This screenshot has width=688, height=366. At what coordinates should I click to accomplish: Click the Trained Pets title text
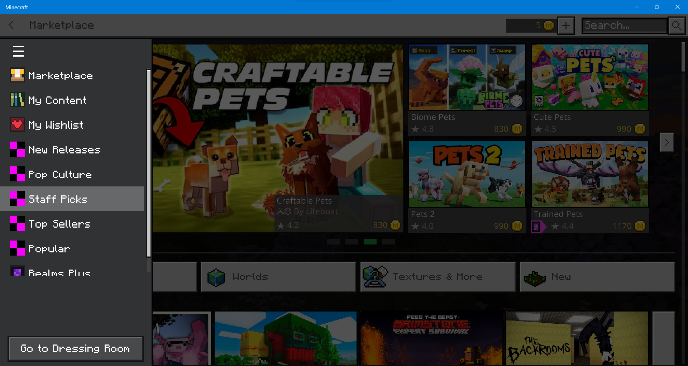click(x=558, y=214)
